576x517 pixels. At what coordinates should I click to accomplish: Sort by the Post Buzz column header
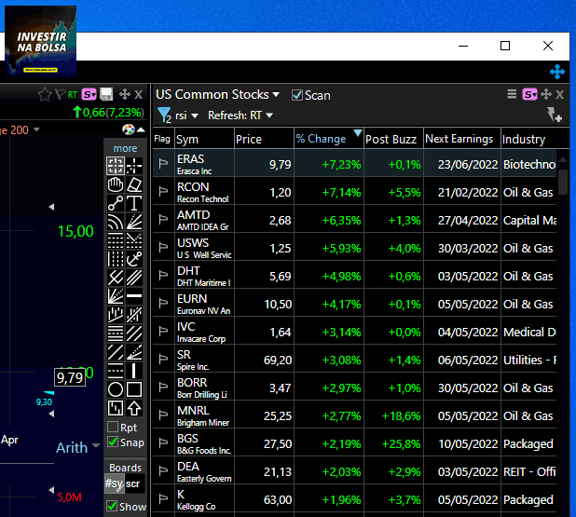(393, 139)
